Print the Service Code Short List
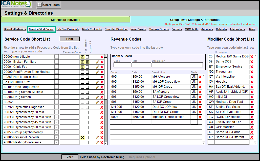The height and width of the screenshot is (161, 260). coord(70,39)
